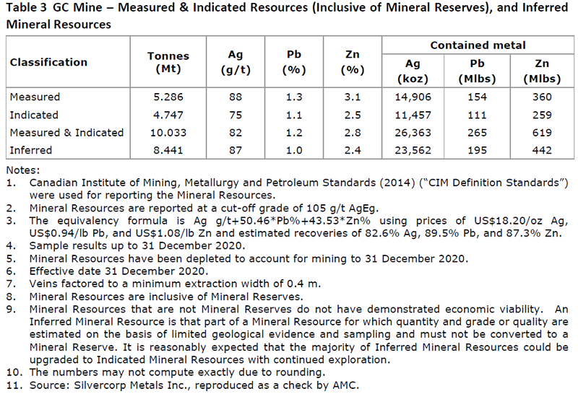Select Measured tonnes value 5.286
Screen dimensions: 578x394
[168, 97]
